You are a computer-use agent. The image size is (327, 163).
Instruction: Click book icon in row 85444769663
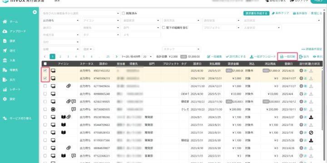click(x=64, y=125)
